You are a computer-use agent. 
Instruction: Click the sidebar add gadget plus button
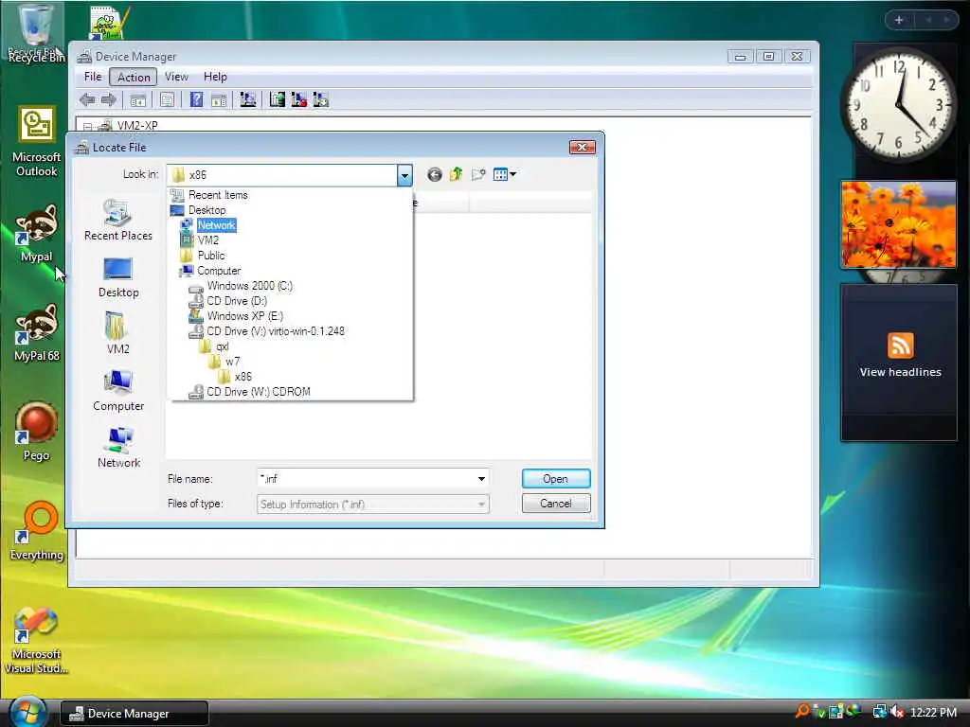[x=899, y=20]
